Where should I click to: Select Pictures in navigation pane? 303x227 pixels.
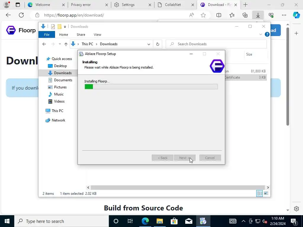[57, 87]
